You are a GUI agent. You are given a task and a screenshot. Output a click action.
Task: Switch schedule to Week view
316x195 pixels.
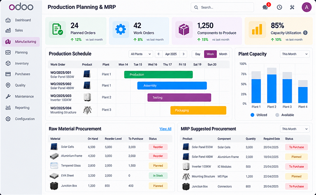pos(210,54)
